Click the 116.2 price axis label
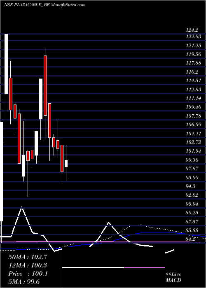 click(x=192, y=72)
